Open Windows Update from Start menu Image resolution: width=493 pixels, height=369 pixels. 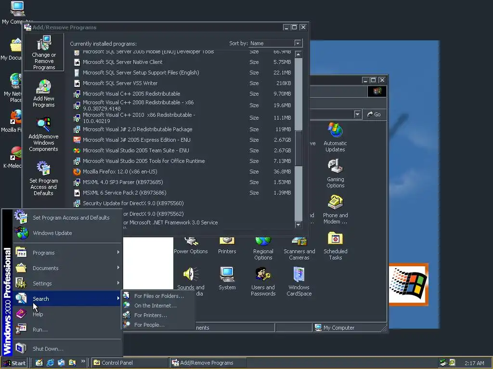(x=67, y=233)
